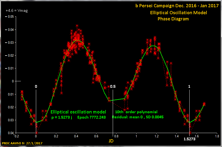Click the phase '0' marker label
Viewport: 222px width, 147px height.
pos(36,87)
